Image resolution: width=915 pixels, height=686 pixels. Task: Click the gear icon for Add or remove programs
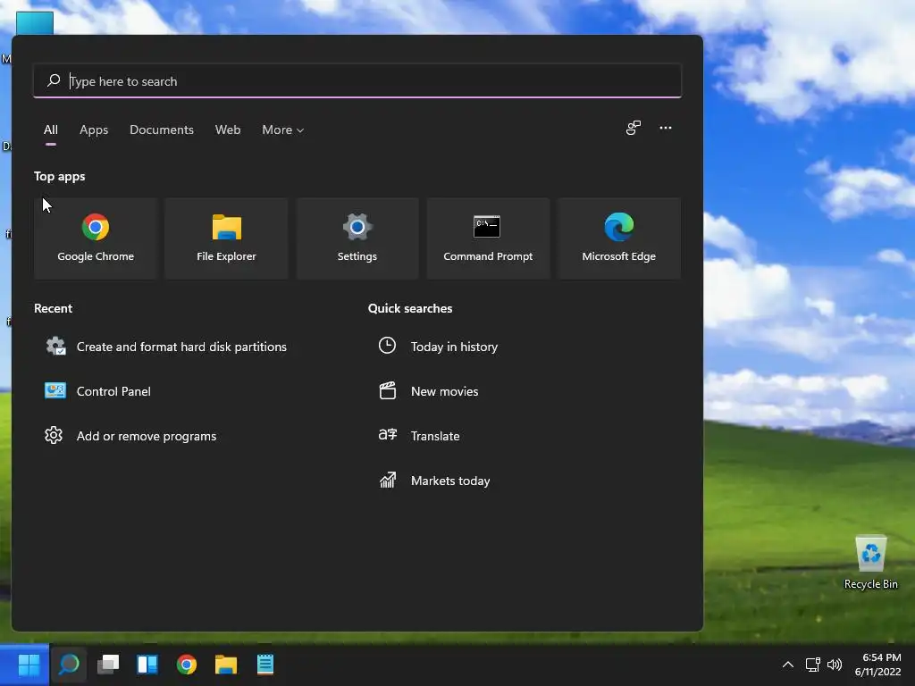(54, 435)
